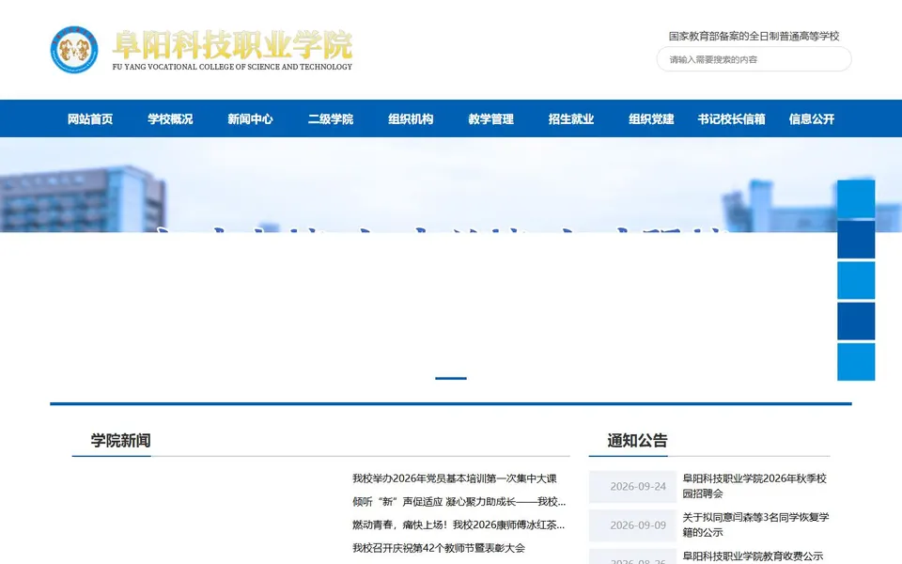Viewport: 902px width, 564px height.
Task: Select the banner carousel indicator bar
Action: click(451, 378)
